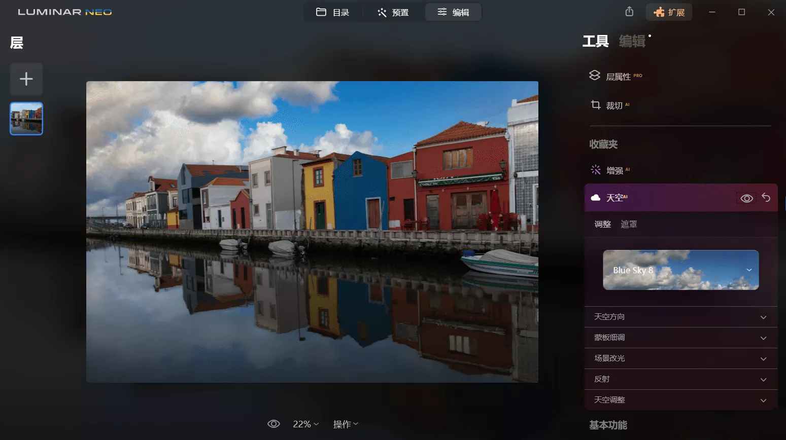Click the preview eye icon below canvas
This screenshot has height=440, width=786.
pos(274,424)
